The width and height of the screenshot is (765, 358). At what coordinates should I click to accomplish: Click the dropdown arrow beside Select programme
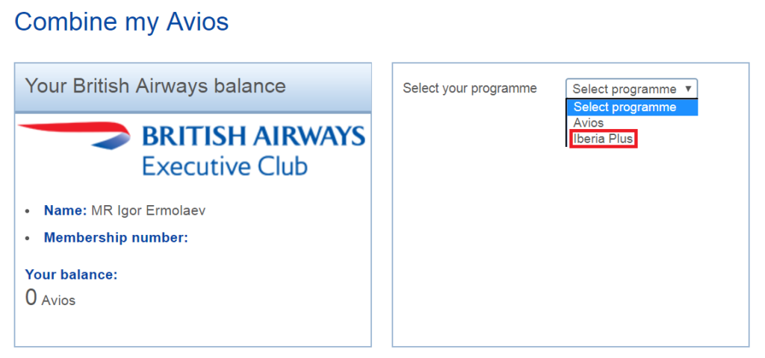click(x=687, y=89)
